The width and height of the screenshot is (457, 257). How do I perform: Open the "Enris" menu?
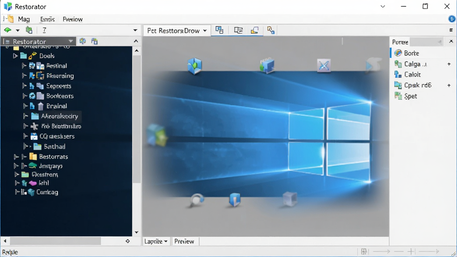tap(47, 19)
